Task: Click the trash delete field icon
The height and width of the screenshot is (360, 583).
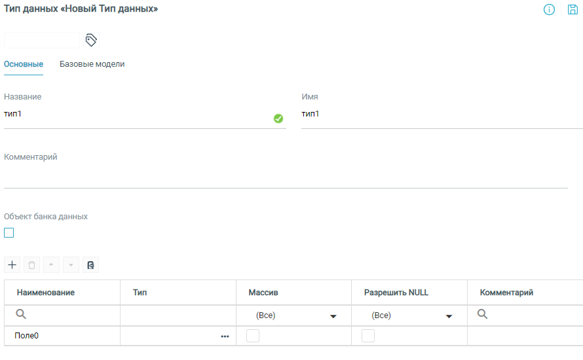Action: (32, 265)
